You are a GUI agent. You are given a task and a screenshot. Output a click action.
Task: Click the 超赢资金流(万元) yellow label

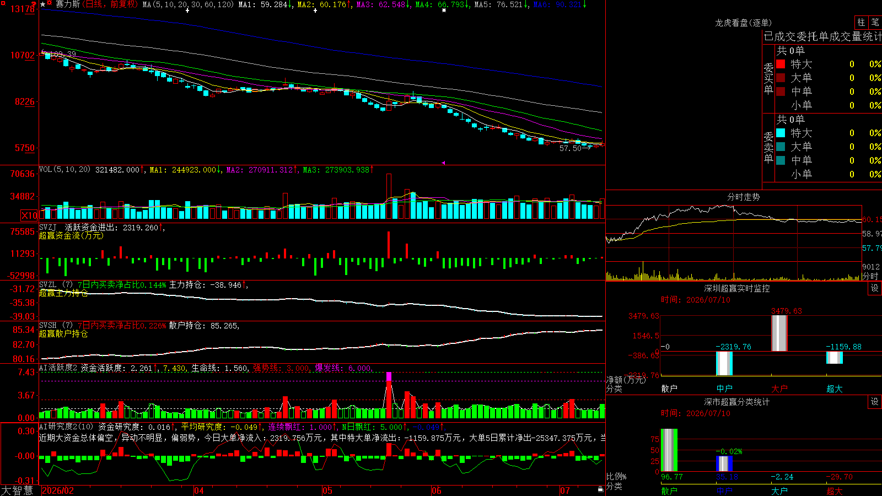tap(71, 236)
